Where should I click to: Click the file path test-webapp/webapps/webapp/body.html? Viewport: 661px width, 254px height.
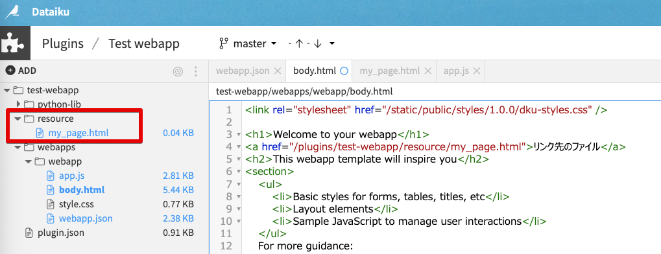tap(304, 91)
